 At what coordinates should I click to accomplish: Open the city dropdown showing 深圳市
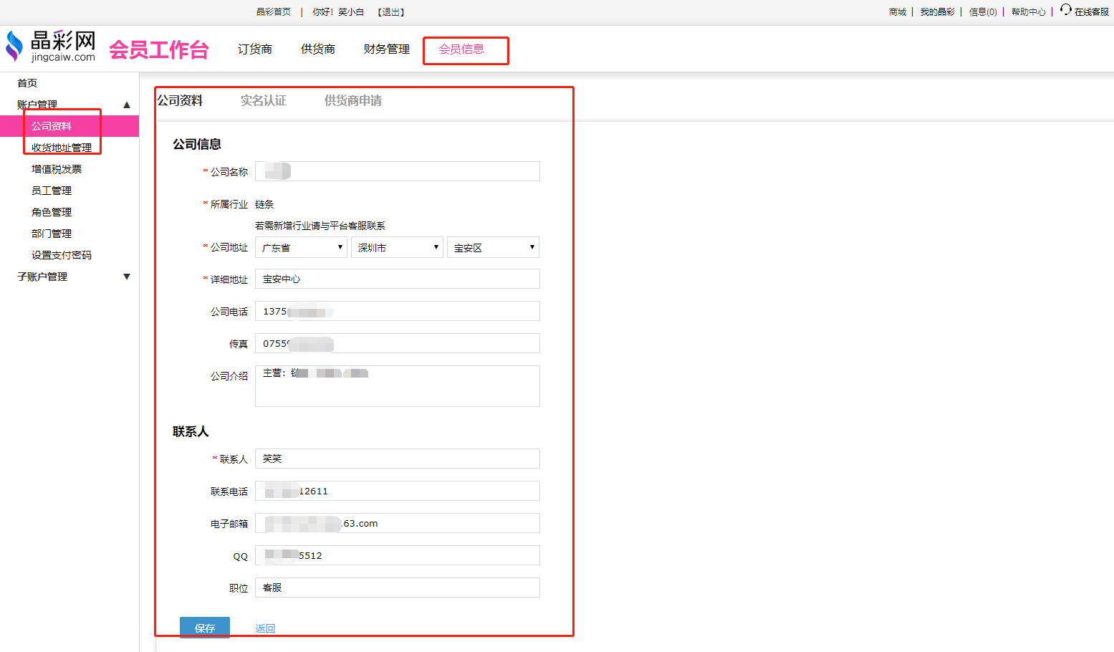(x=397, y=247)
